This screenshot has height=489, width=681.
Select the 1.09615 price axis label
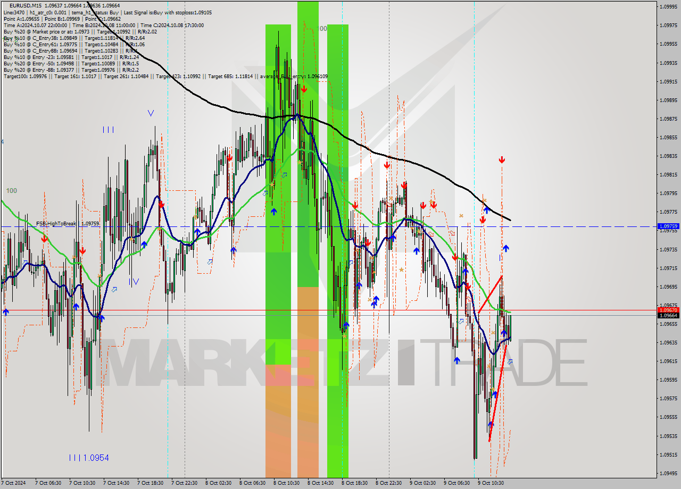point(669,361)
